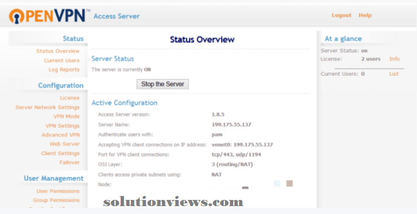Open Failover configuration
This screenshot has width=417, height=214.
click(x=69, y=162)
